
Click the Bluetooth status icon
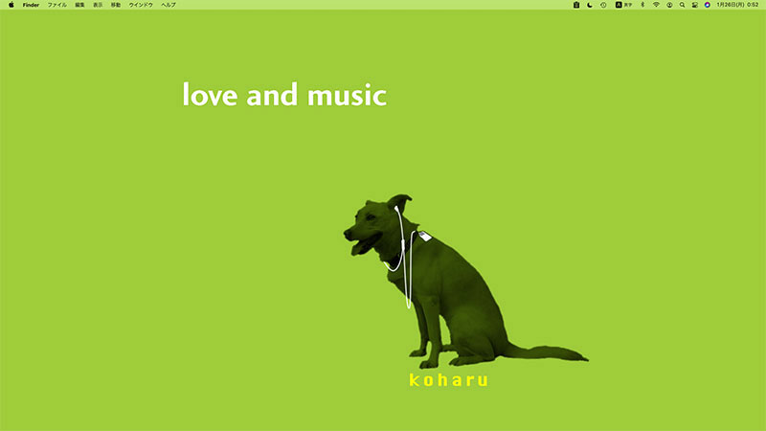642,5
